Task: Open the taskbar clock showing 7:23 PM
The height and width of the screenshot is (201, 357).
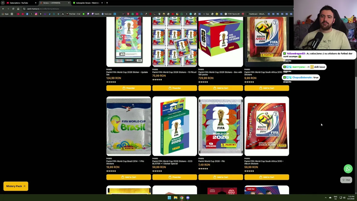Action: [x=351, y=198]
